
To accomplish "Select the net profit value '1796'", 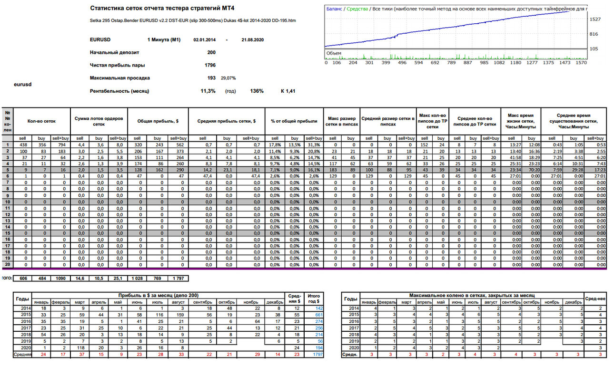I will pos(210,65).
